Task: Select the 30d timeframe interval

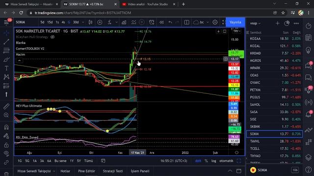Action: pyautogui.click(x=76, y=22)
